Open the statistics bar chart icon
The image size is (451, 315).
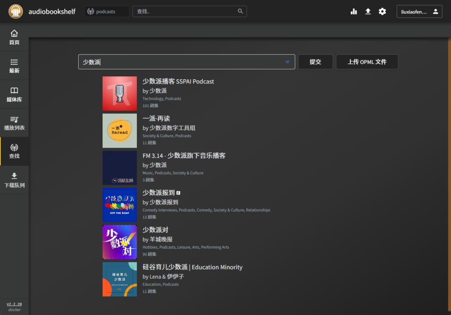354,12
